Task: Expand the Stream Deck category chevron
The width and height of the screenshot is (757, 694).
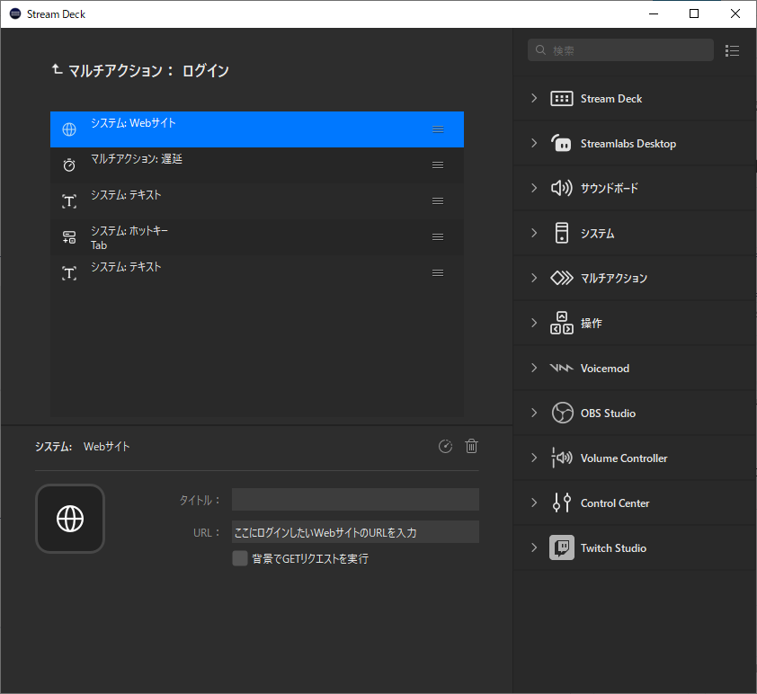Action: pyautogui.click(x=534, y=99)
